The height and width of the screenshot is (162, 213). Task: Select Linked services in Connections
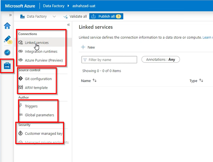coord(37,43)
